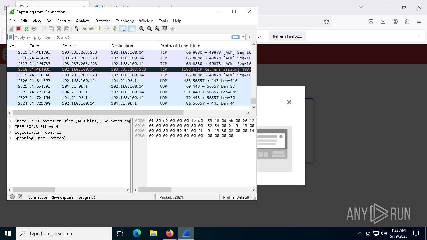Select packet 2818 TCP Retransmission row
Image resolution: width=427 pixels, height=240 pixels.
pyautogui.click(x=129, y=69)
